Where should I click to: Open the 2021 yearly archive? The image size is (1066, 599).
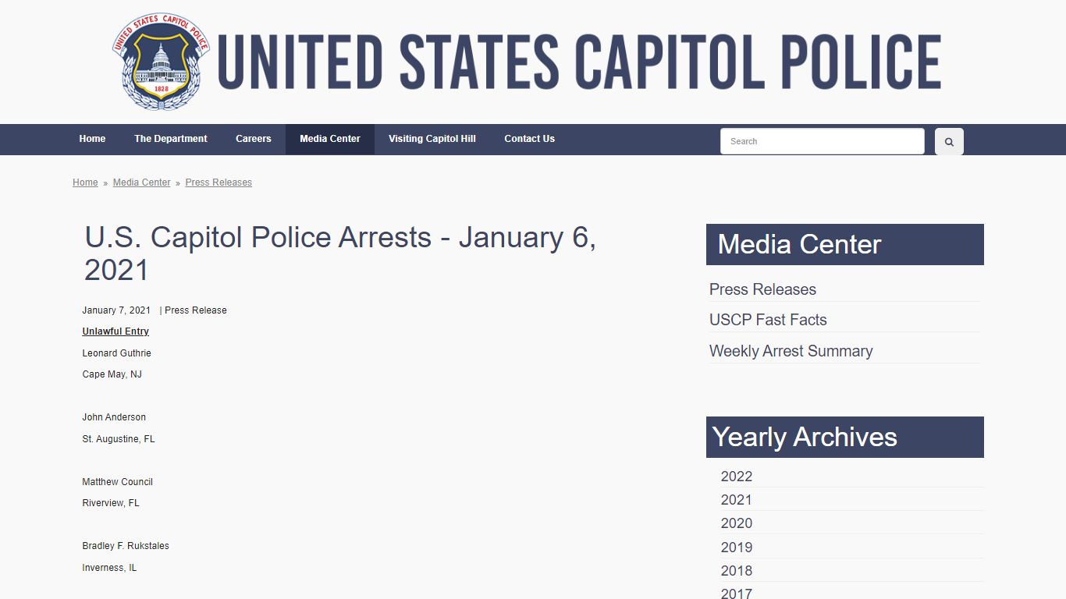point(737,500)
